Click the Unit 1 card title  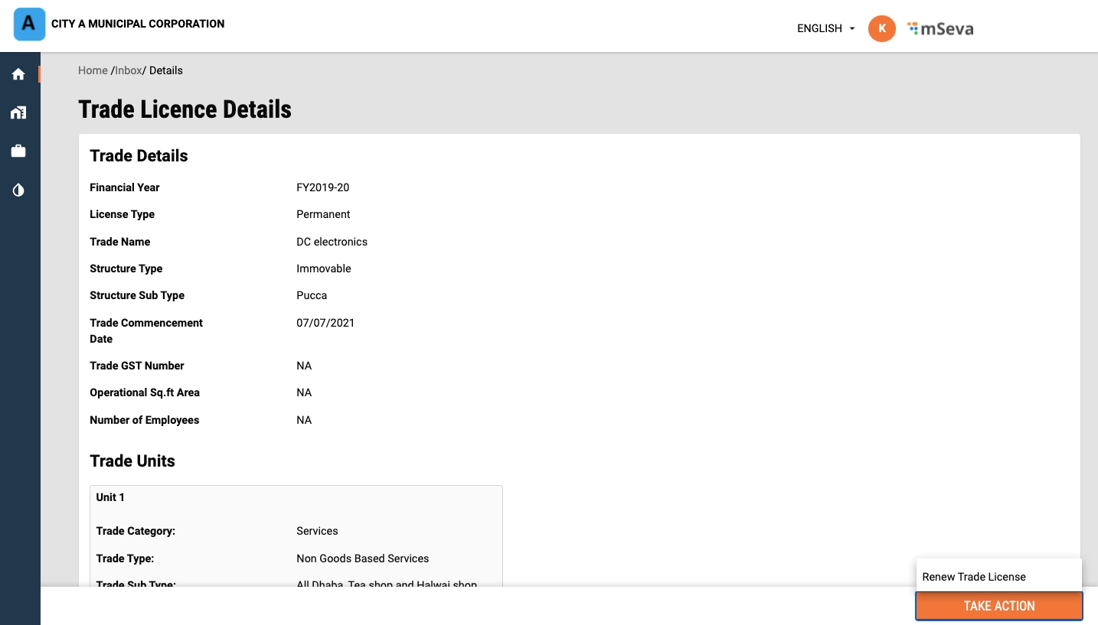pos(110,497)
